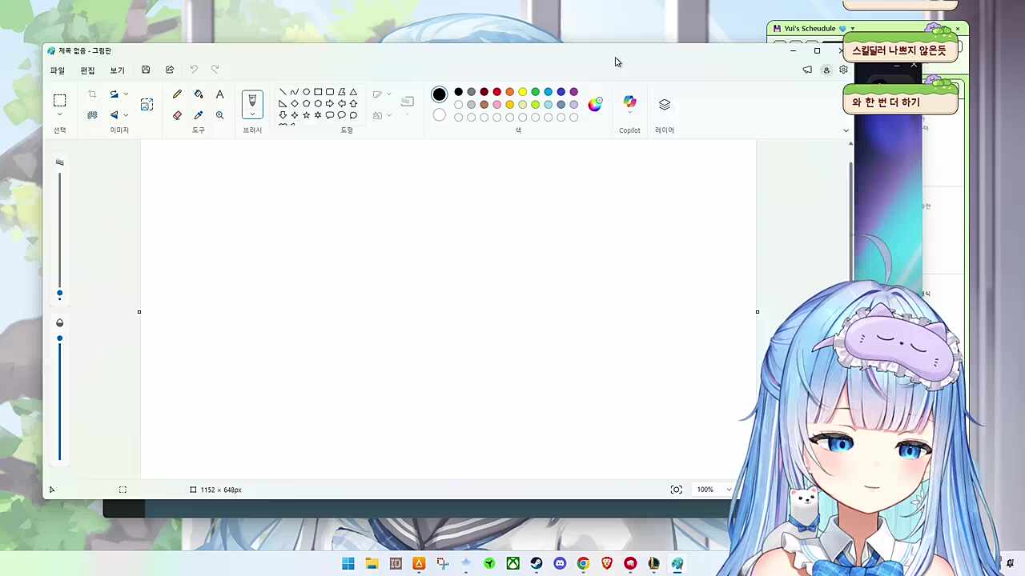Click the account profile icon
Image resolution: width=1025 pixels, height=576 pixels.
click(x=826, y=70)
